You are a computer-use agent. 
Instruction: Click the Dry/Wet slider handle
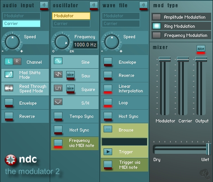click(x=208, y=149)
